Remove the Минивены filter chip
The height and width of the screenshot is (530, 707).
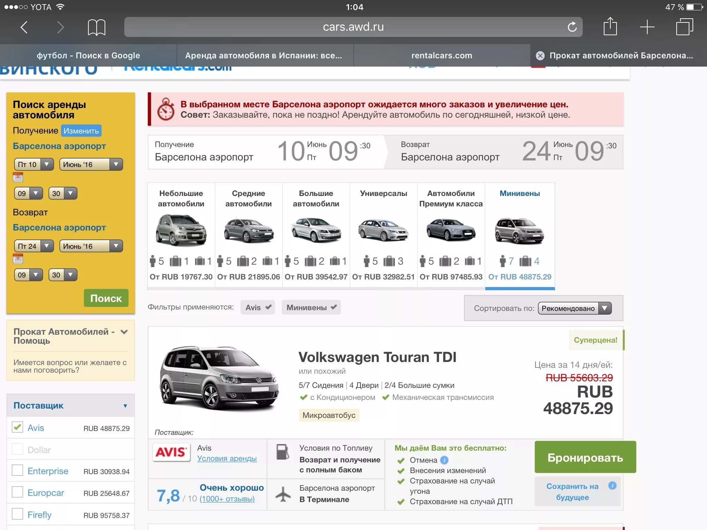coord(311,307)
